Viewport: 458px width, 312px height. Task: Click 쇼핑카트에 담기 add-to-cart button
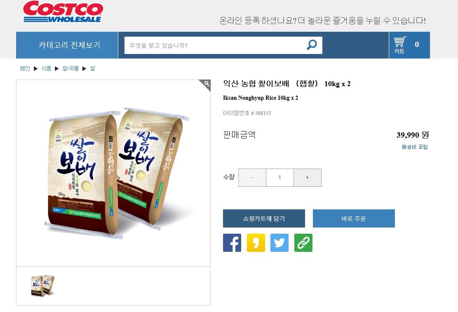click(264, 218)
